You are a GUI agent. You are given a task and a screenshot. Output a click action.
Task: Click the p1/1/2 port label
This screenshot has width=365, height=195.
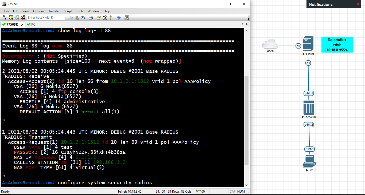tap(309, 125)
